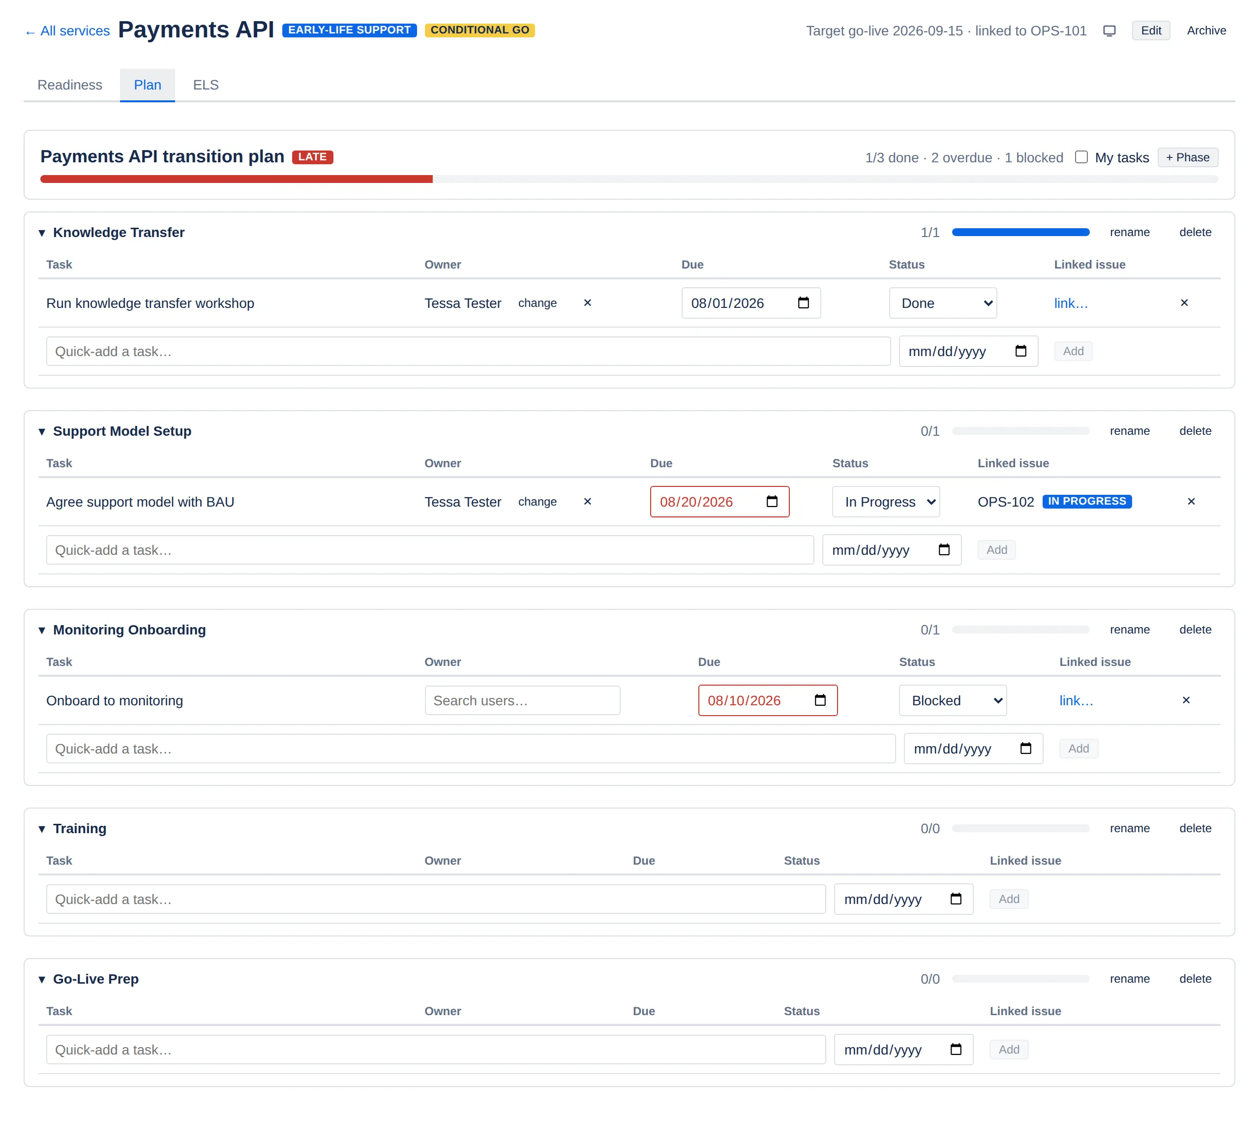Open calendar icon in Support Model Setup quick-add date
This screenshot has height=1144, width=1259.
(x=944, y=549)
